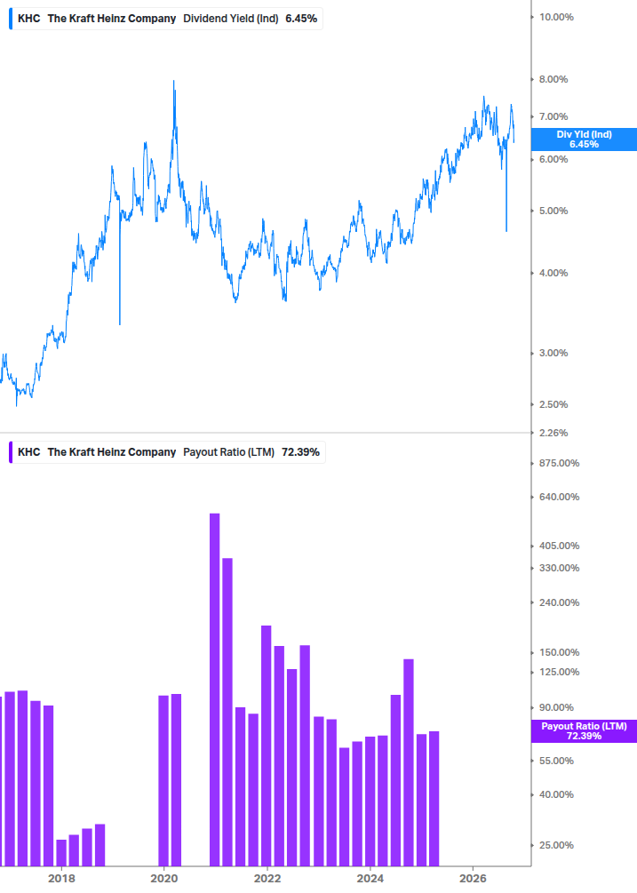The image size is (637, 893).
Task: Click the 405.00% payout ratio axis label
Action: tap(559, 546)
